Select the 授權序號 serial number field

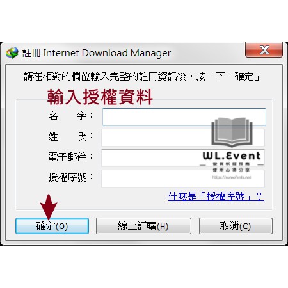click(x=183, y=179)
